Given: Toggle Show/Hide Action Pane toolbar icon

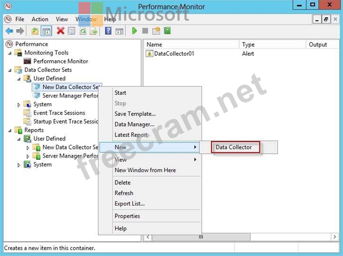Looking at the screenshot, I should click(120, 31).
